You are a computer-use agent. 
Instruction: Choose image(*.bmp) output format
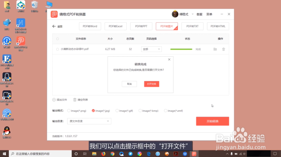click(x=140, y=111)
